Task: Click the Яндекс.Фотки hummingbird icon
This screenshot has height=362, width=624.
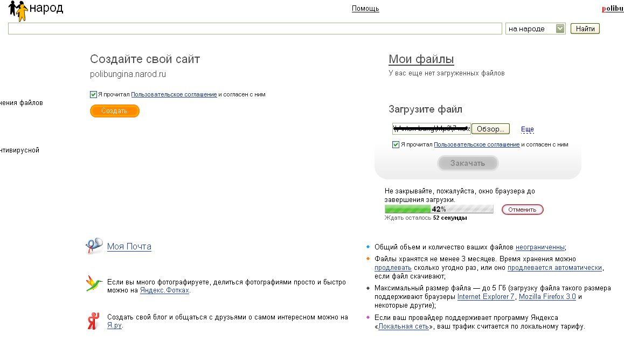Action: point(94,283)
